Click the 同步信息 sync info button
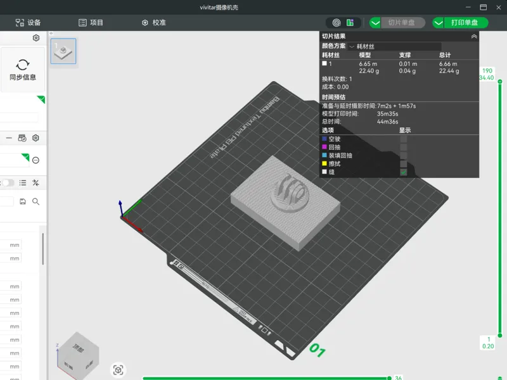The height and width of the screenshot is (380, 507). [23, 70]
